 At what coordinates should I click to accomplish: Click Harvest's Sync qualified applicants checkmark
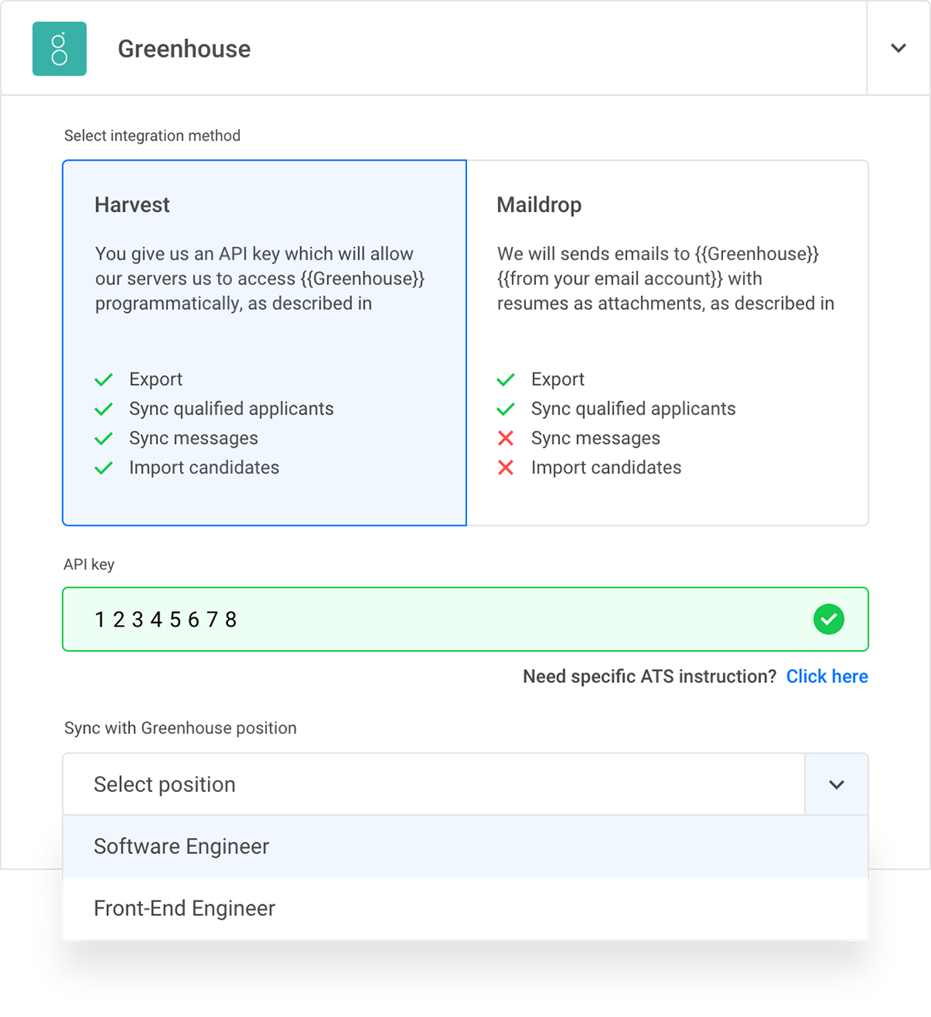click(x=104, y=409)
